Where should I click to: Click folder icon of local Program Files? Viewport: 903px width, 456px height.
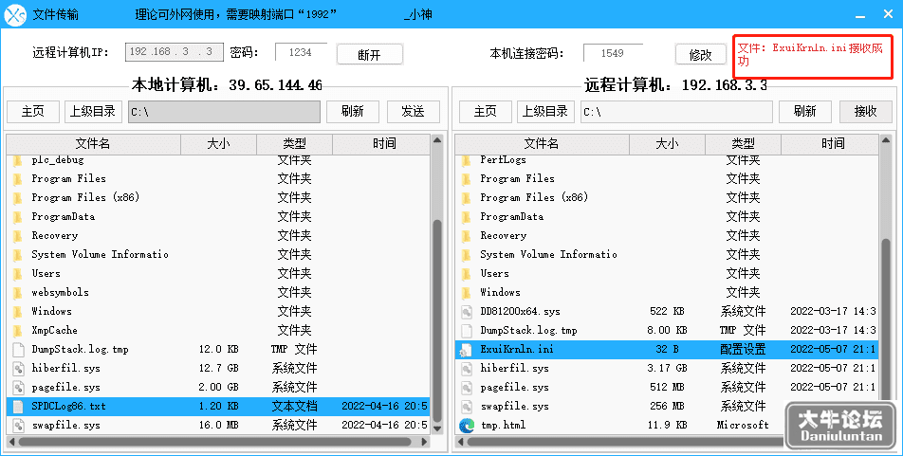[18, 179]
